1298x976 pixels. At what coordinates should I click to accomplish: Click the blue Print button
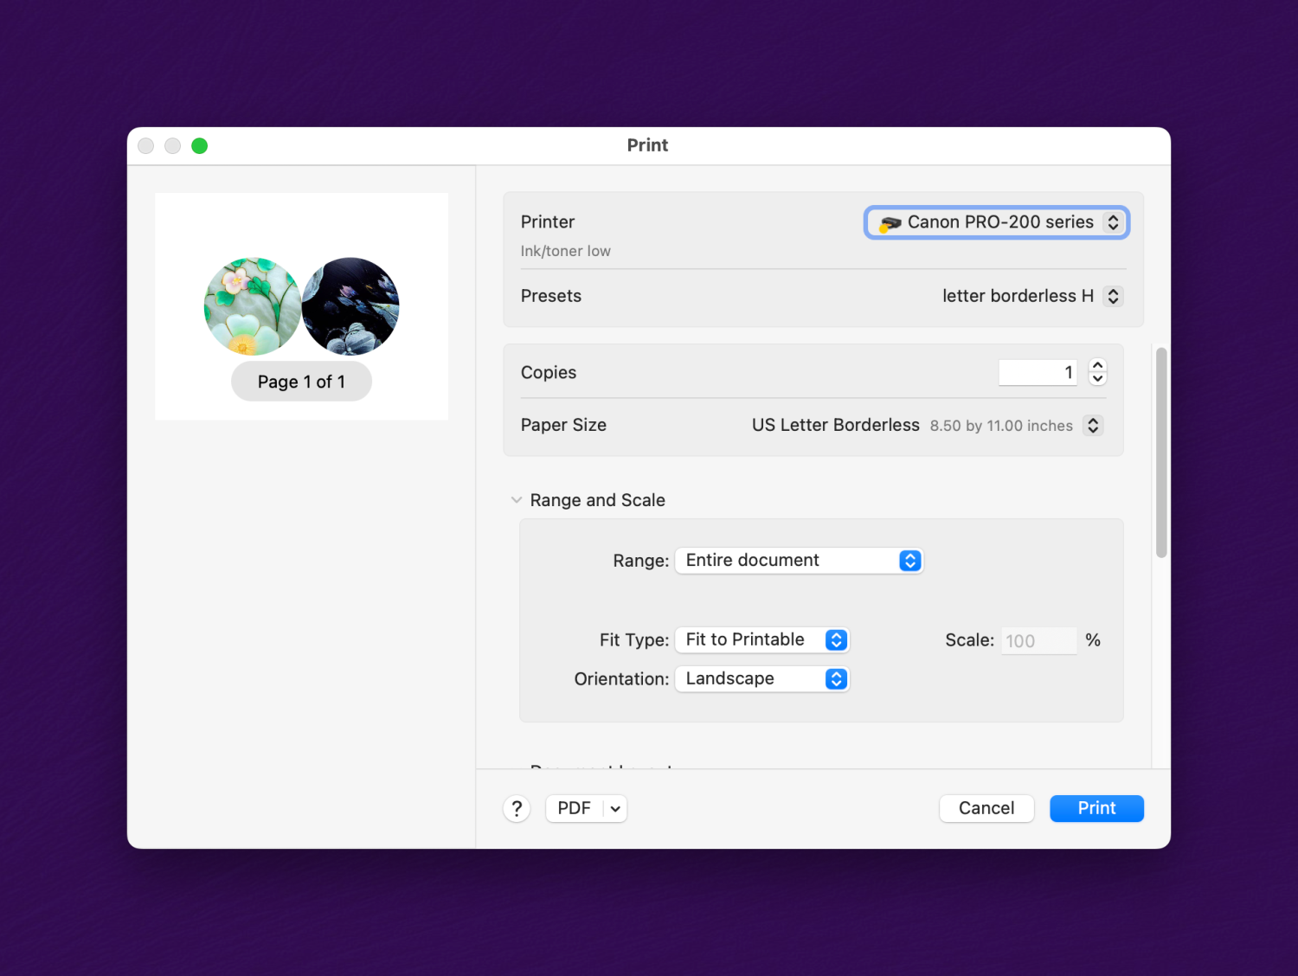coord(1096,809)
